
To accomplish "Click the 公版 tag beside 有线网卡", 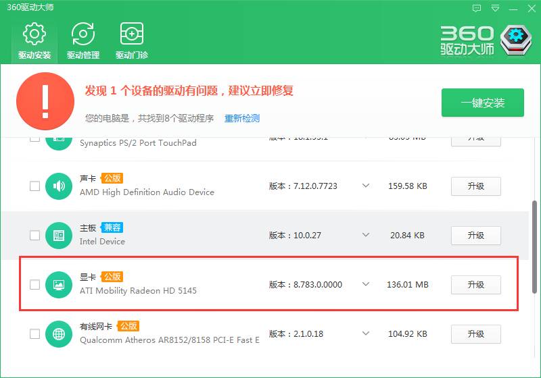I will pos(128,326).
